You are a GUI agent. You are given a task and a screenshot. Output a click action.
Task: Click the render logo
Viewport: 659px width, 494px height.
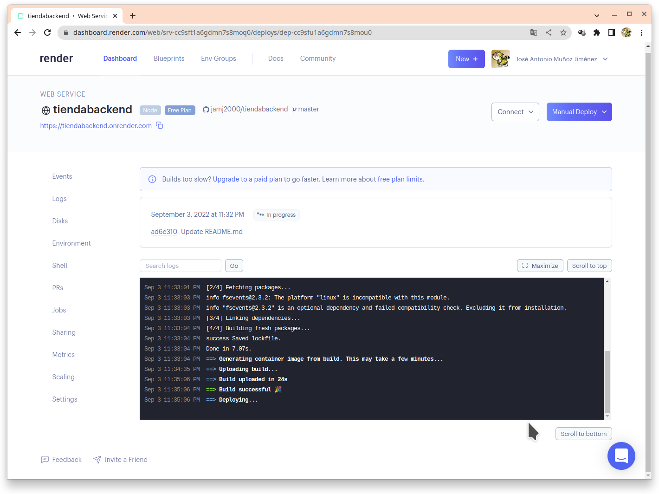(56, 58)
